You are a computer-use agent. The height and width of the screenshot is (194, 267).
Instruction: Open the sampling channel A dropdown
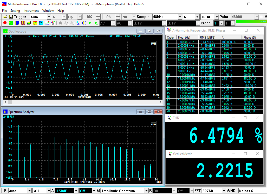coord(197,17)
